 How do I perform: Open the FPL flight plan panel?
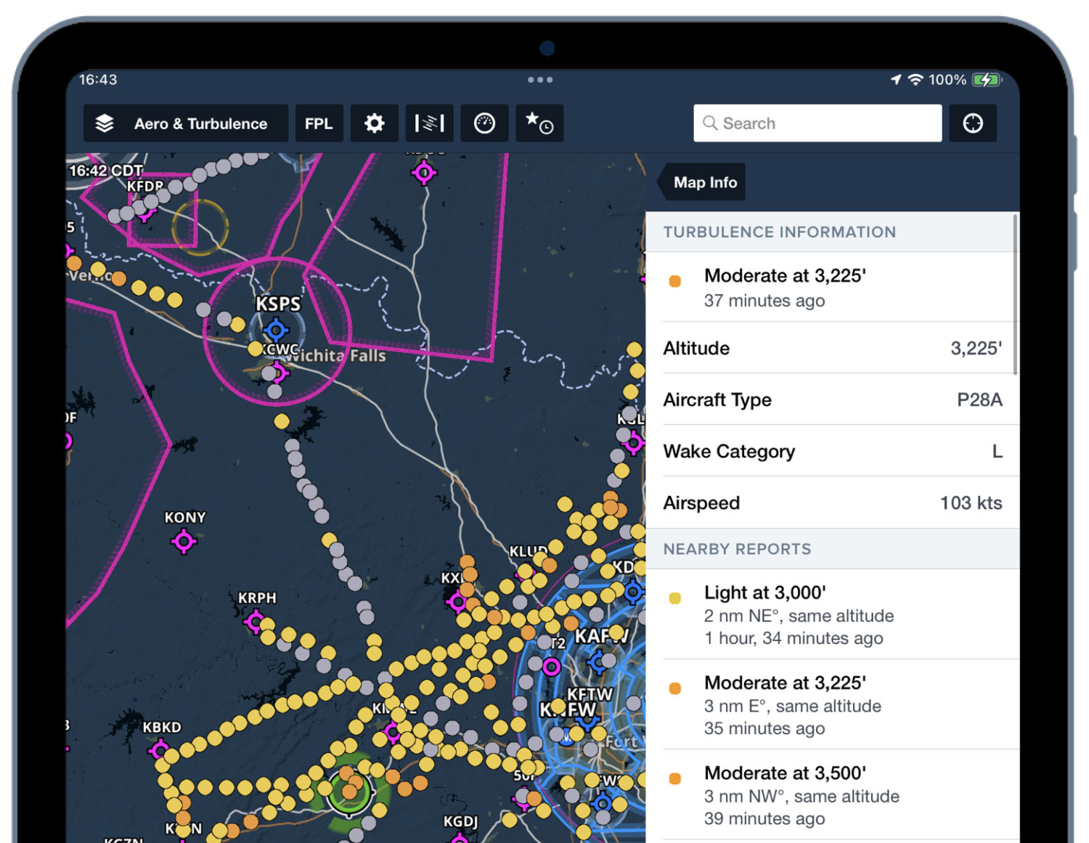319,123
